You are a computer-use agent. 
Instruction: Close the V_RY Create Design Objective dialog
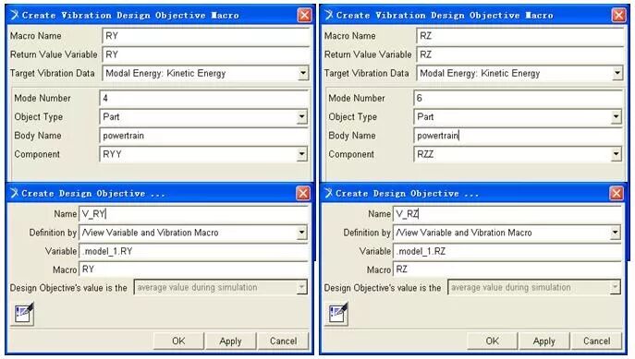[x=303, y=193]
